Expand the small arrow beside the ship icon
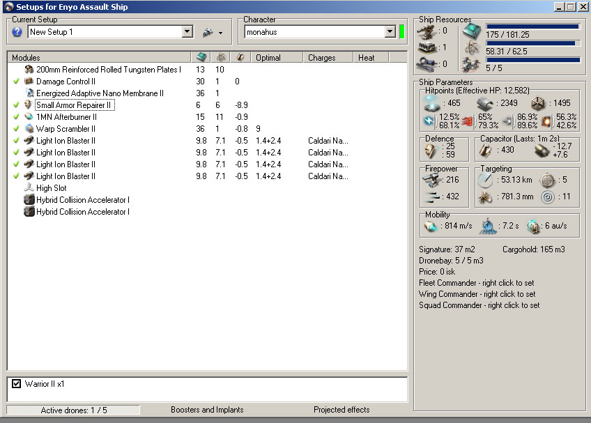 pyautogui.click(x=220, y=33)
